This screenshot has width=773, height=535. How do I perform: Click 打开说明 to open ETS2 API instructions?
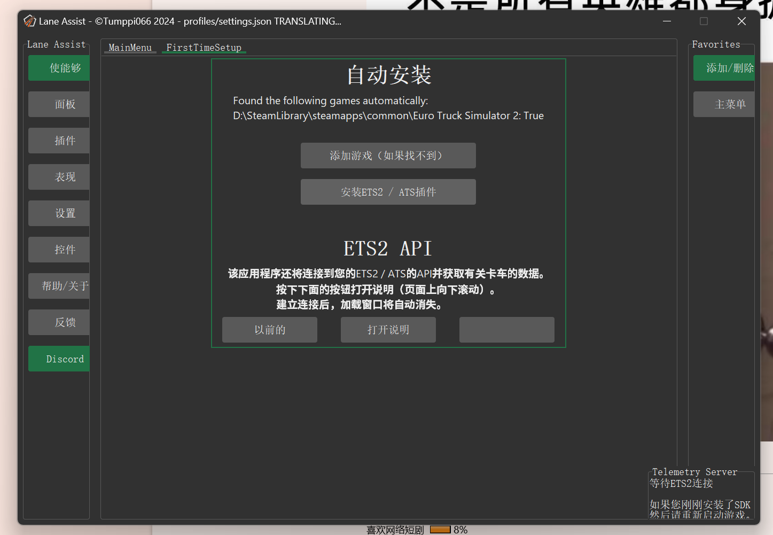[388, 330]
